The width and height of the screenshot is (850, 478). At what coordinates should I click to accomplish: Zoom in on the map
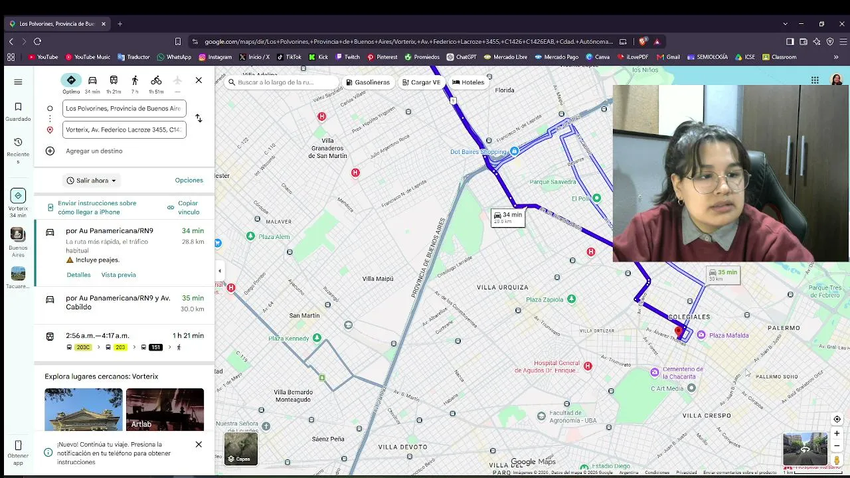click(837, 434)
